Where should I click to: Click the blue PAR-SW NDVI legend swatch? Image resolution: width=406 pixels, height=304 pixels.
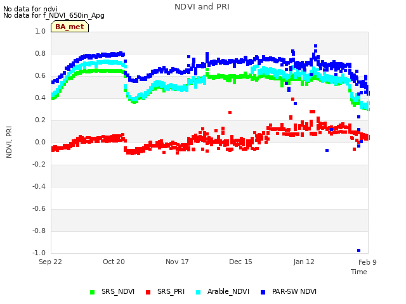pyautogui.click(x=263, y=292)
